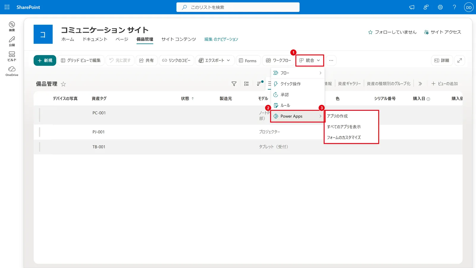
Task: Click the 新規 button
Action: pos(45,60)
